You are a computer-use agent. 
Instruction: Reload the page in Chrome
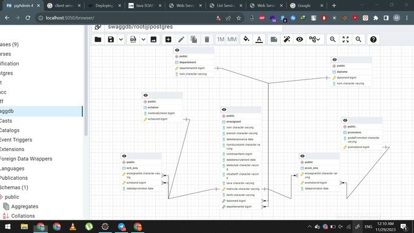point(28,18)
